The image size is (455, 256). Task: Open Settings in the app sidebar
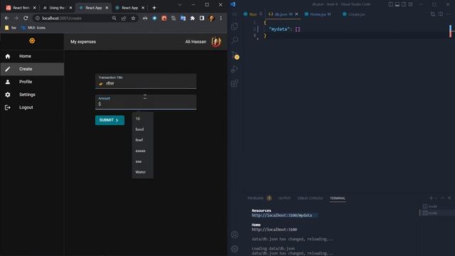pyautogui.click(x=32, y=95)
